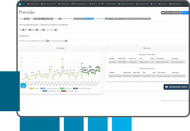190x131 pixels.
Task: Click the home icon beside Demonstração
Action: pyautogui.click(x=28, y=4)
